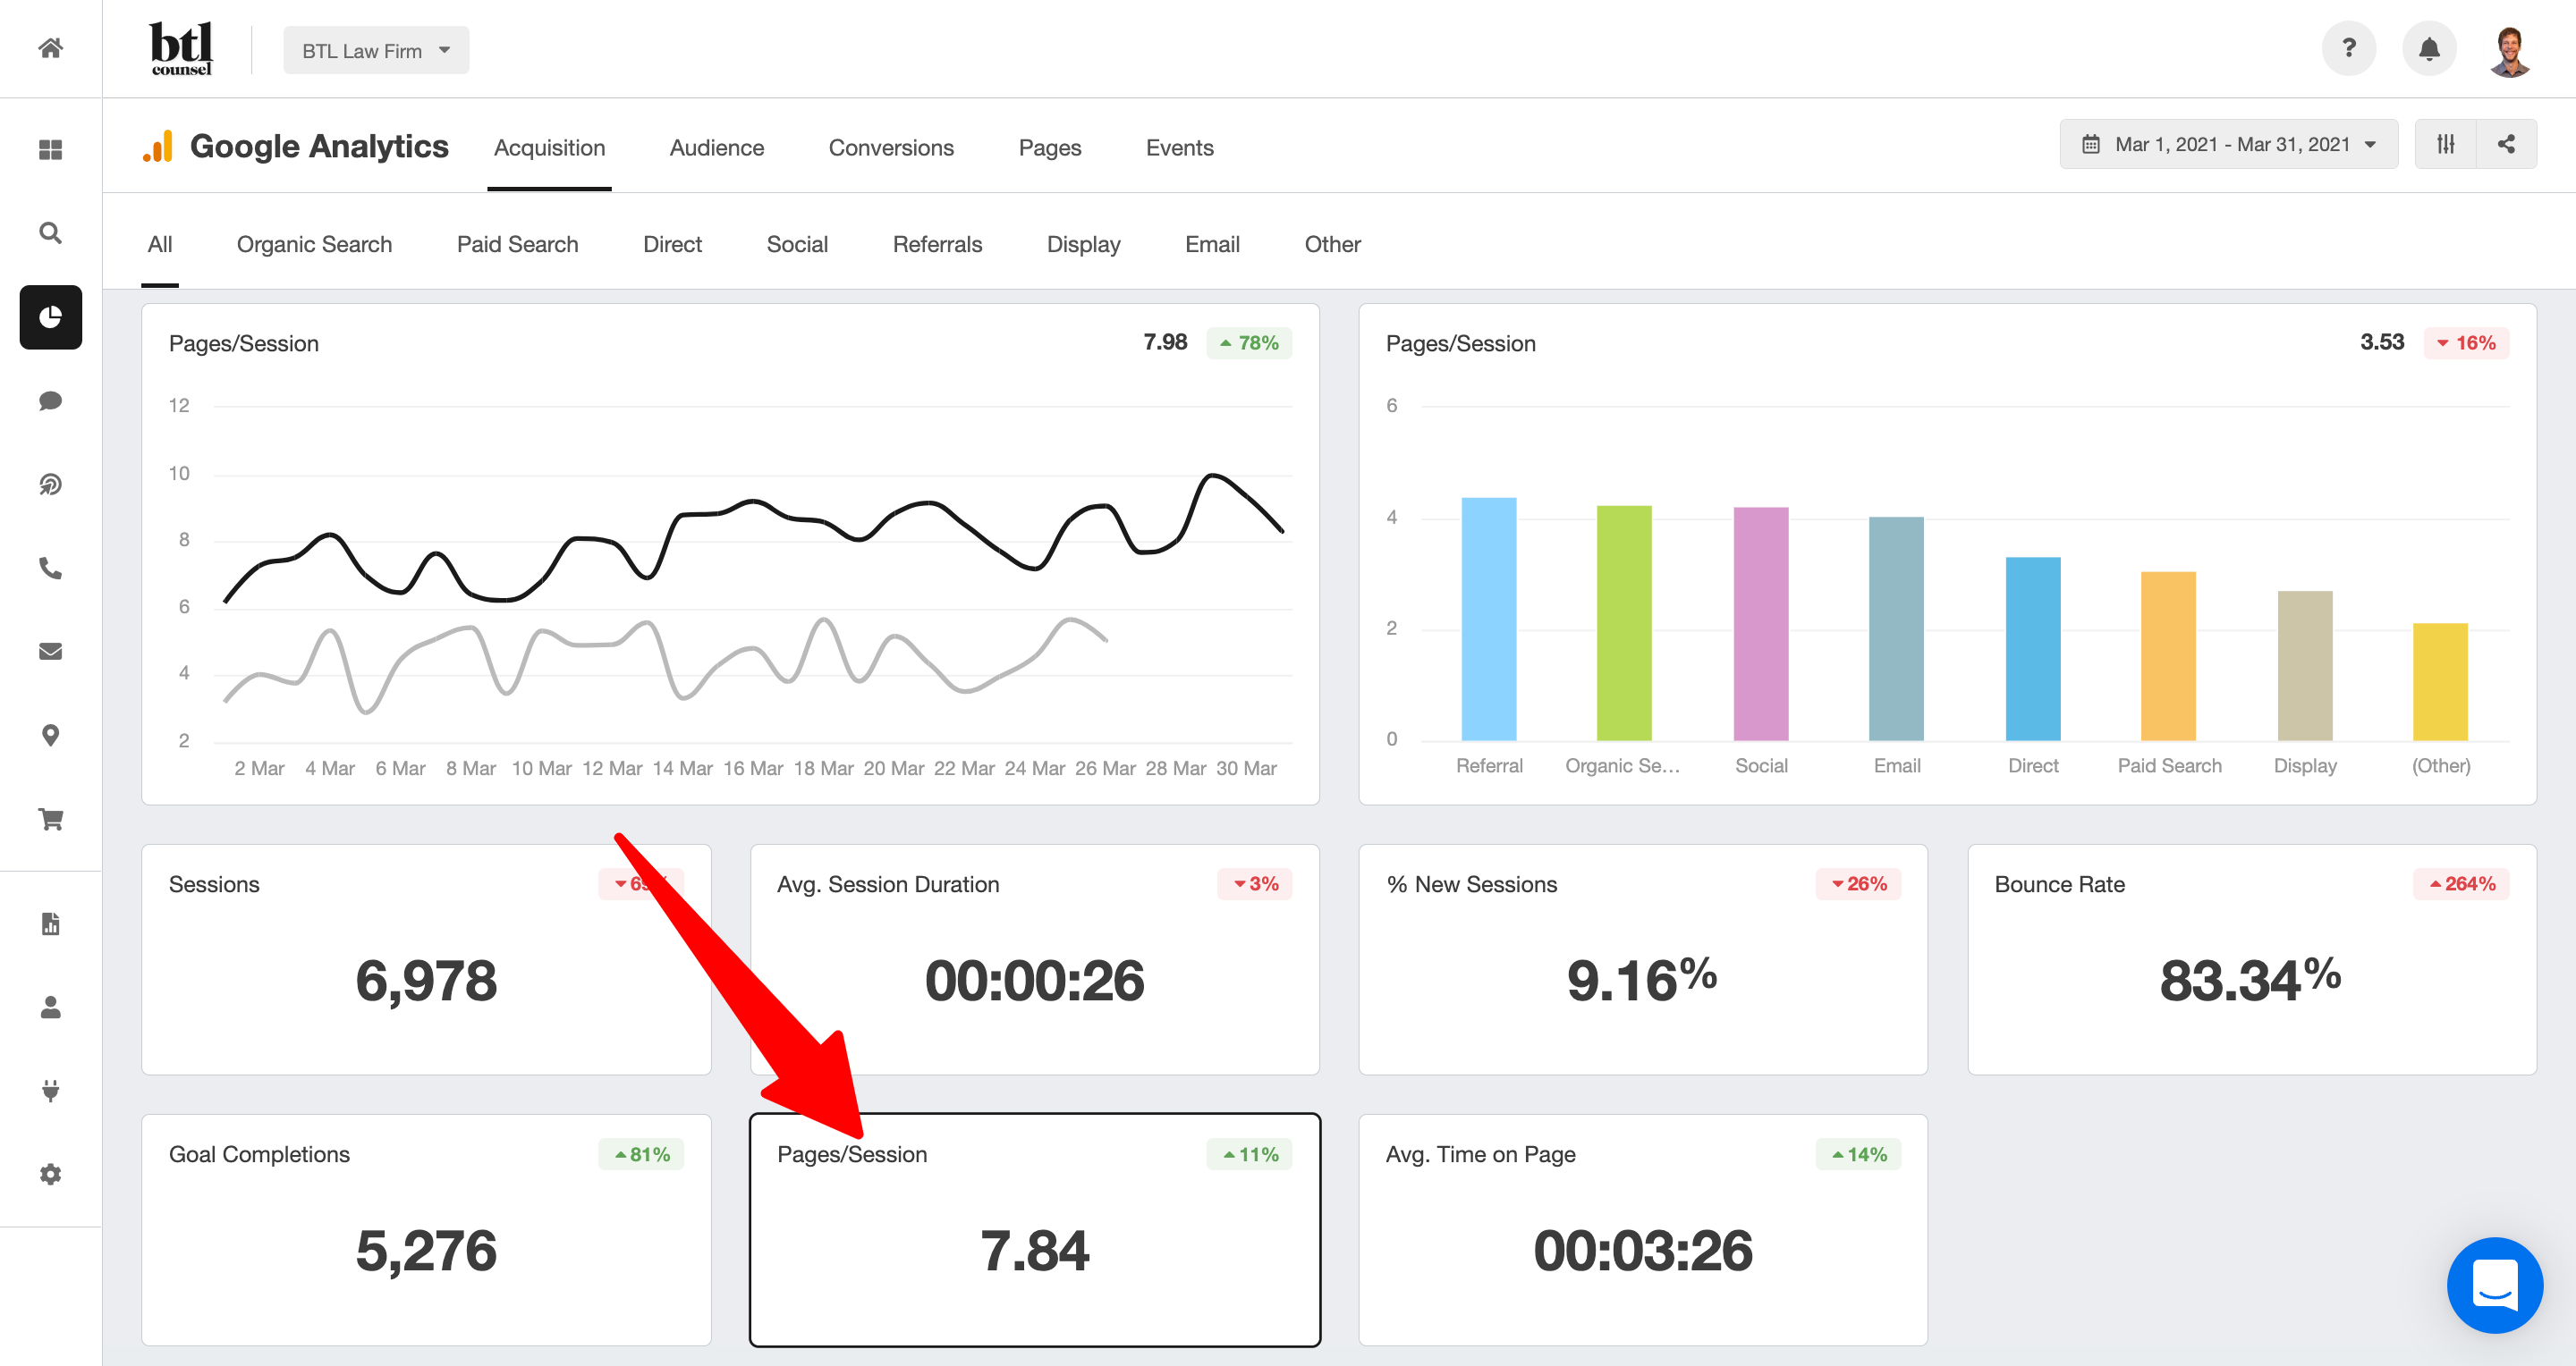
Task: Click the yellow (Other) bar
Action: 2440,681
